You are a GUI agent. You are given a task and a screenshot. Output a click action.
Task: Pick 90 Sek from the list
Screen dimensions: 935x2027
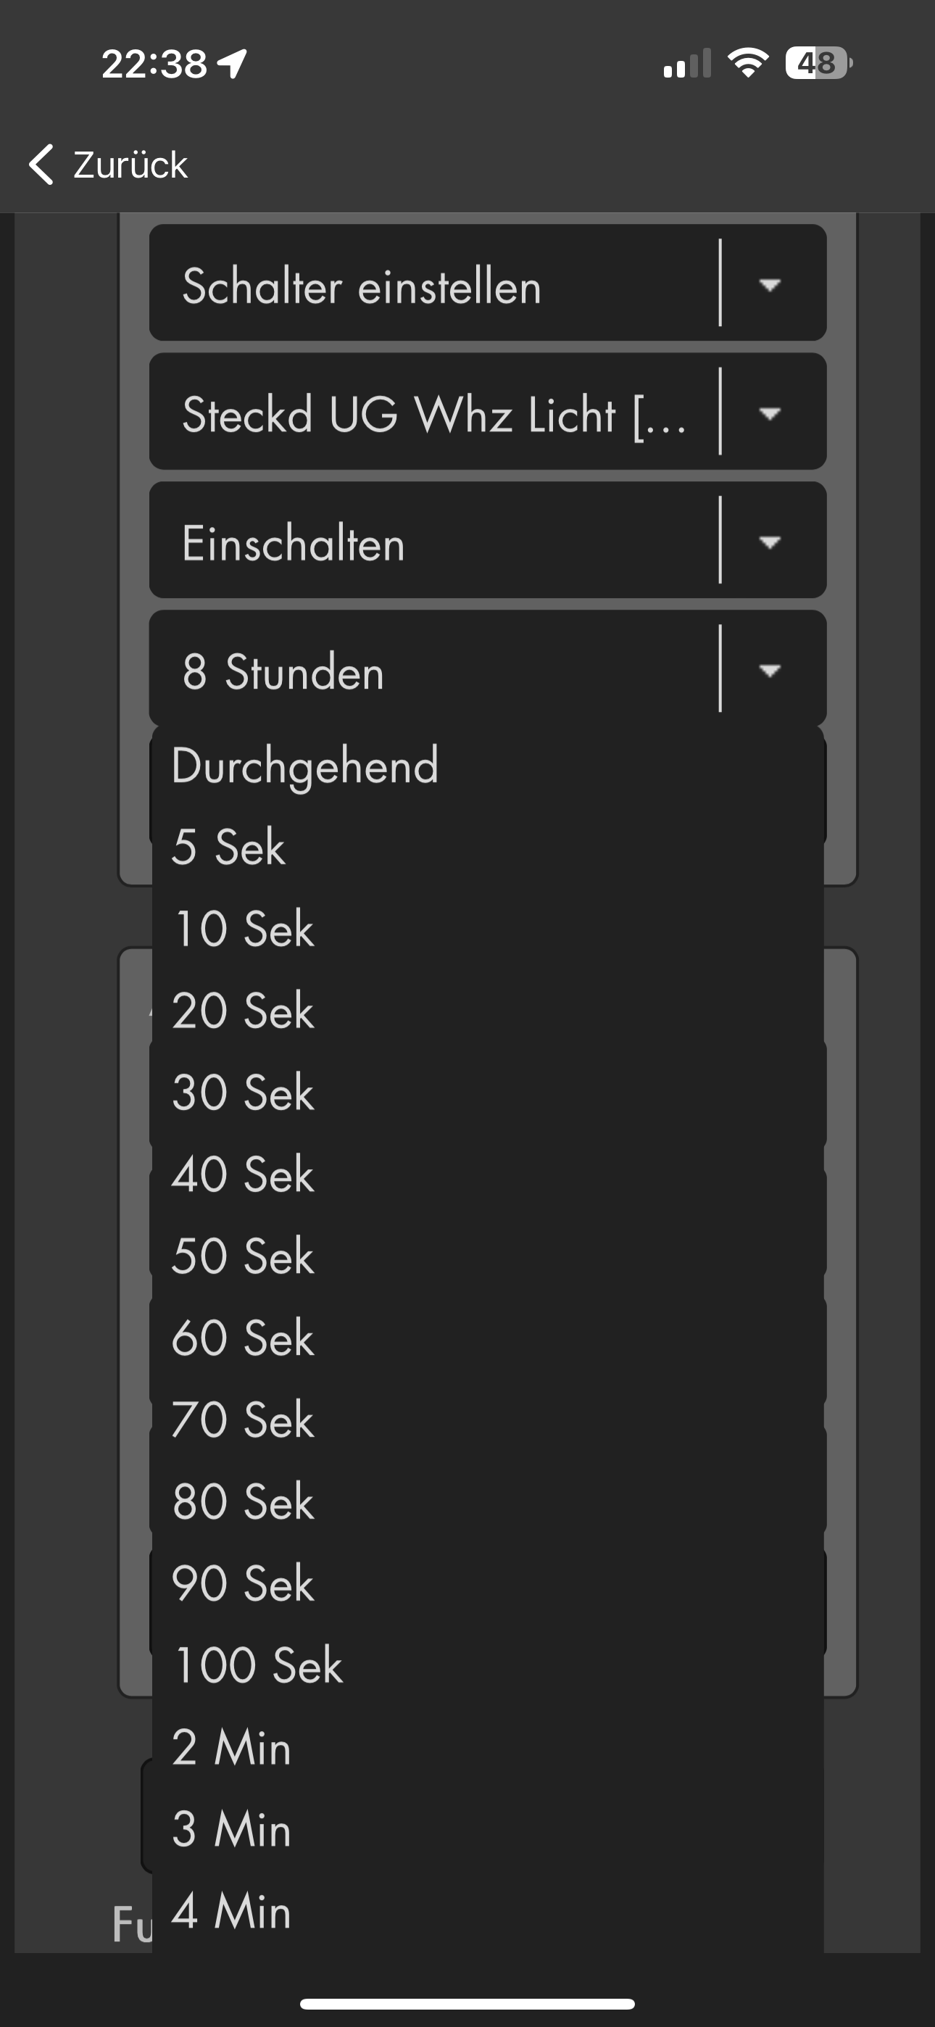tap(244, 1584)
